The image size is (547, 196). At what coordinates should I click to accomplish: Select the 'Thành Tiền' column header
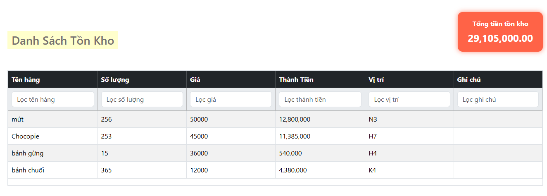pos(296,79)
